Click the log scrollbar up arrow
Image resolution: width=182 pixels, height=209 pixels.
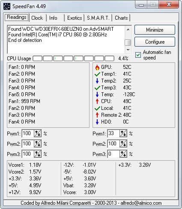pos(128,29)
